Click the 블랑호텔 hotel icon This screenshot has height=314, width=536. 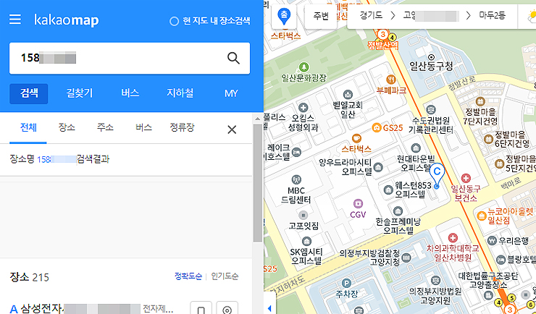point(501,260)
